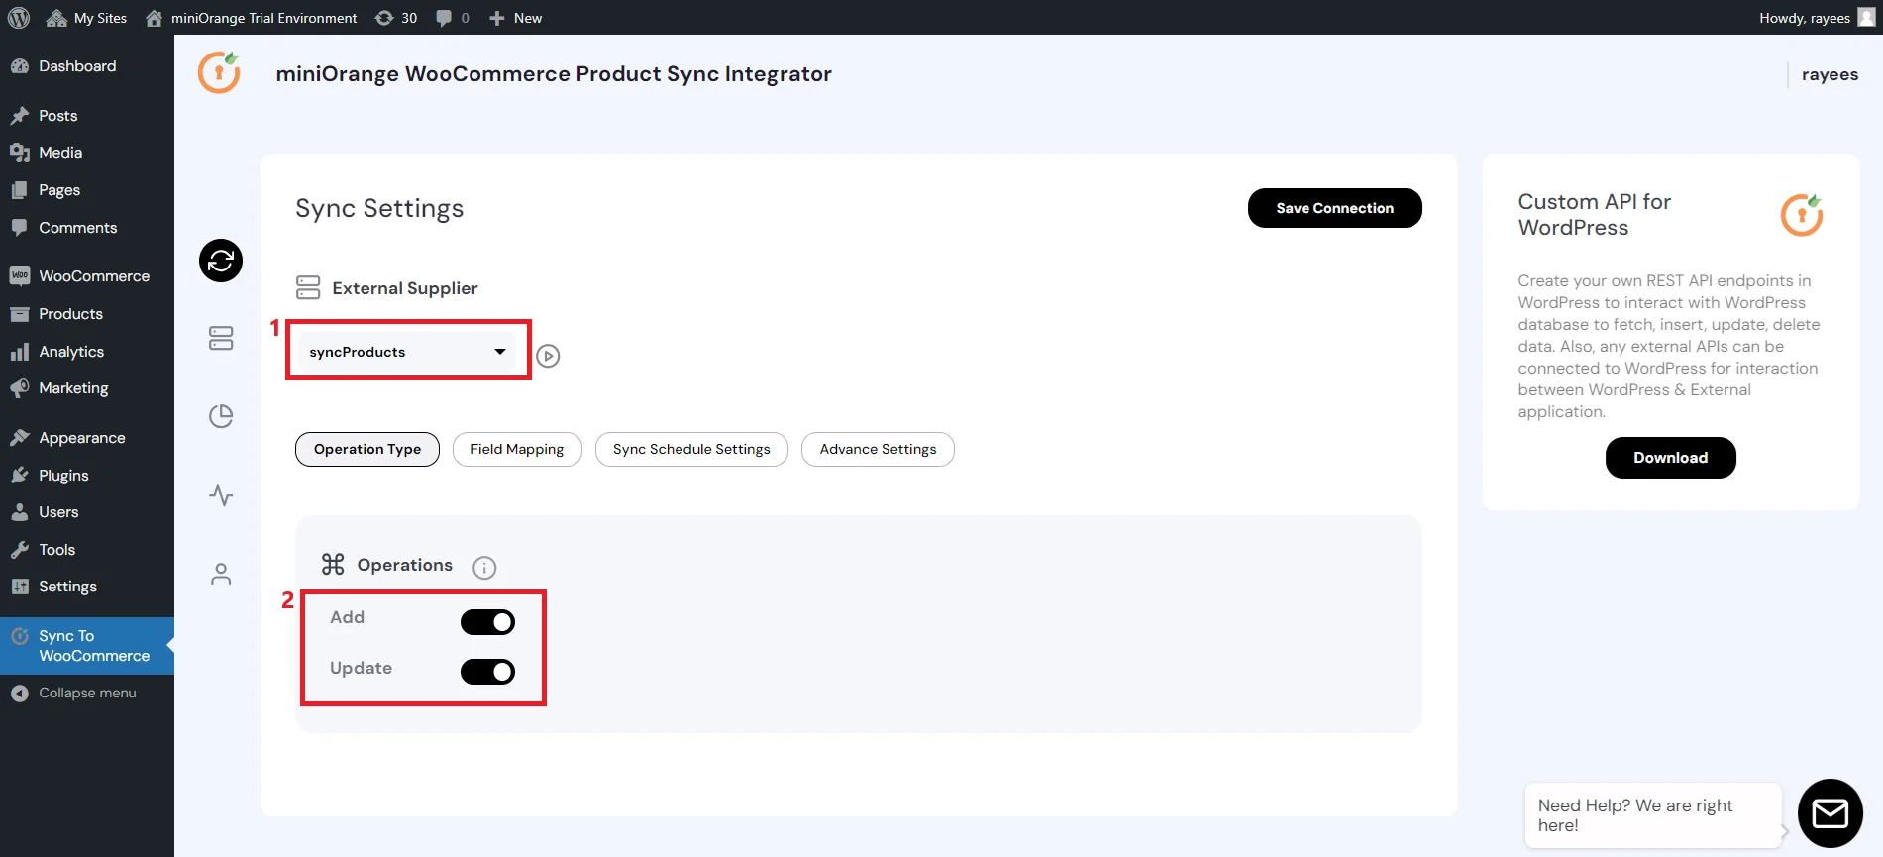Click the user avatar in admin bar
Viewport: 1883px width, 857px height.
point(1866,17)
